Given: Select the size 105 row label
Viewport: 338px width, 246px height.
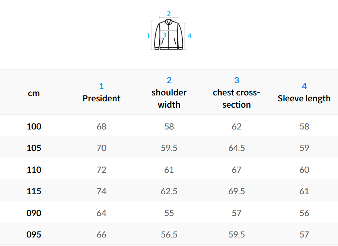Looking at the screenshot, I should pos(34,148).
